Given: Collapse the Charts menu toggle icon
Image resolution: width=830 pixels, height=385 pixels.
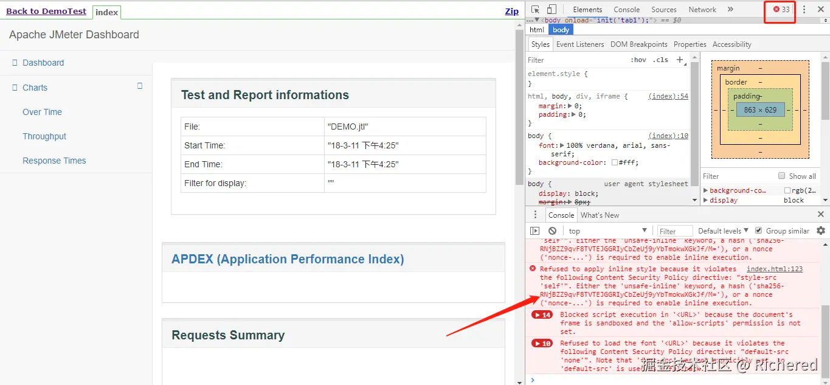Looking at the screenshot, I should (x=140, y=86).
